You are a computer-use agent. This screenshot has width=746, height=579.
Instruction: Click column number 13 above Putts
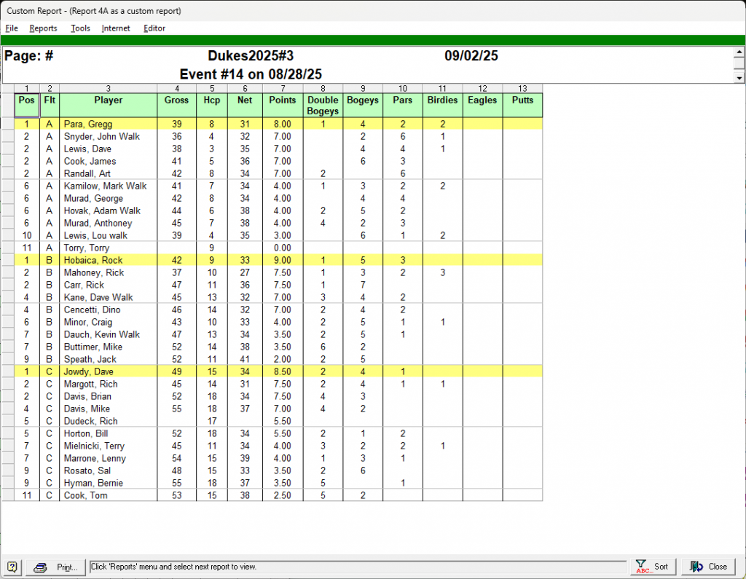pos(522,88)
